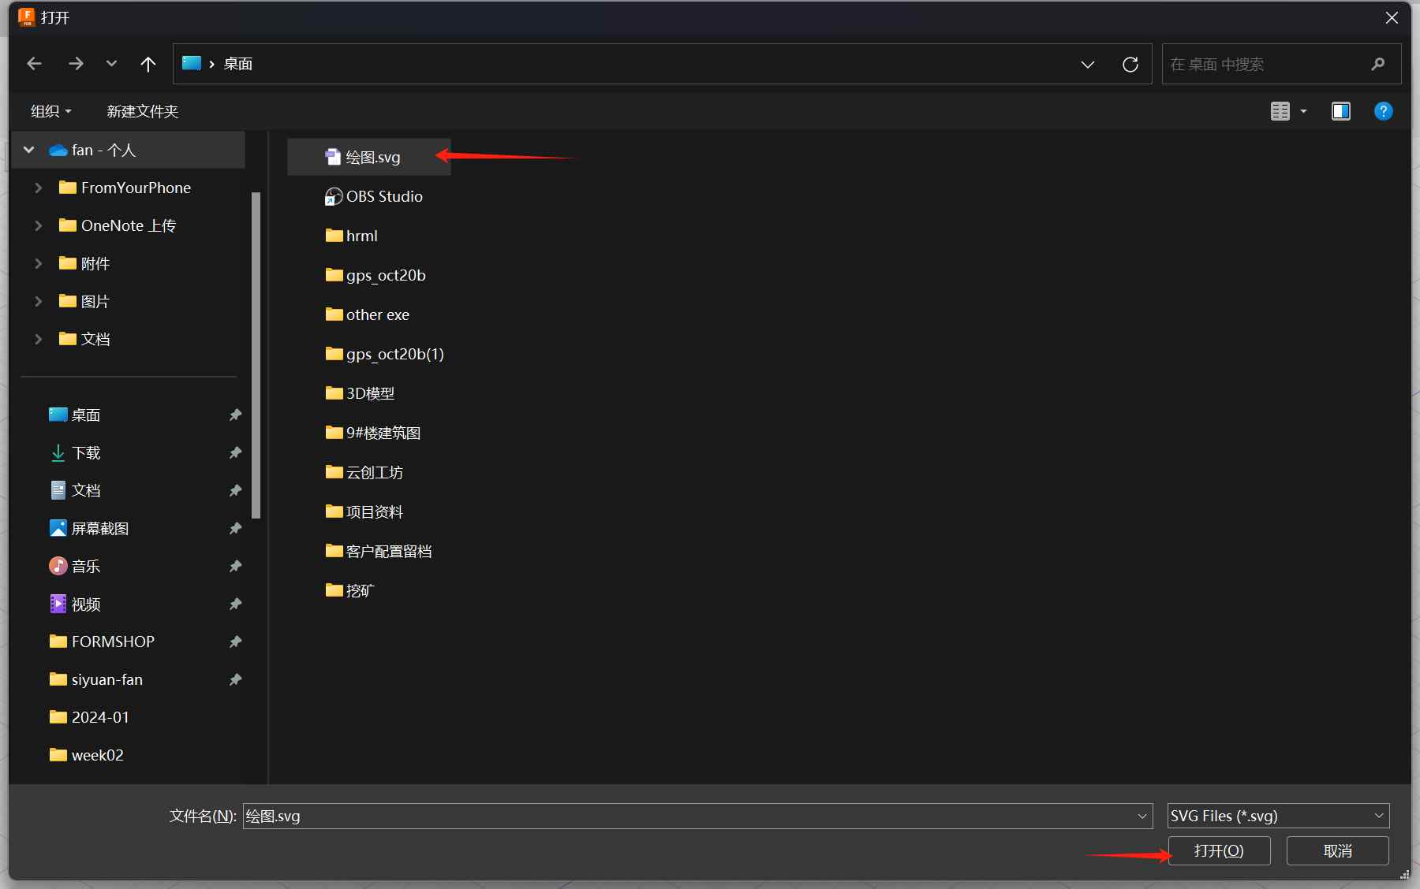Click the 取消 button
The height and width of the screenshot is (889, 1420).
[x=1338, y=850]
